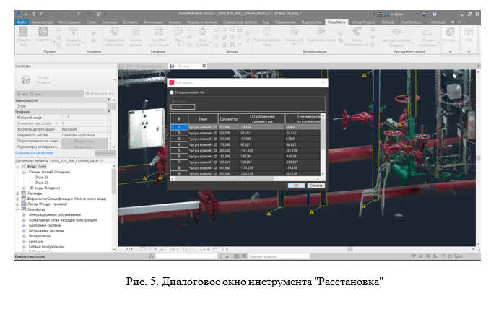Enable the 'Создать новый тип' checkbox

point(171,92)
